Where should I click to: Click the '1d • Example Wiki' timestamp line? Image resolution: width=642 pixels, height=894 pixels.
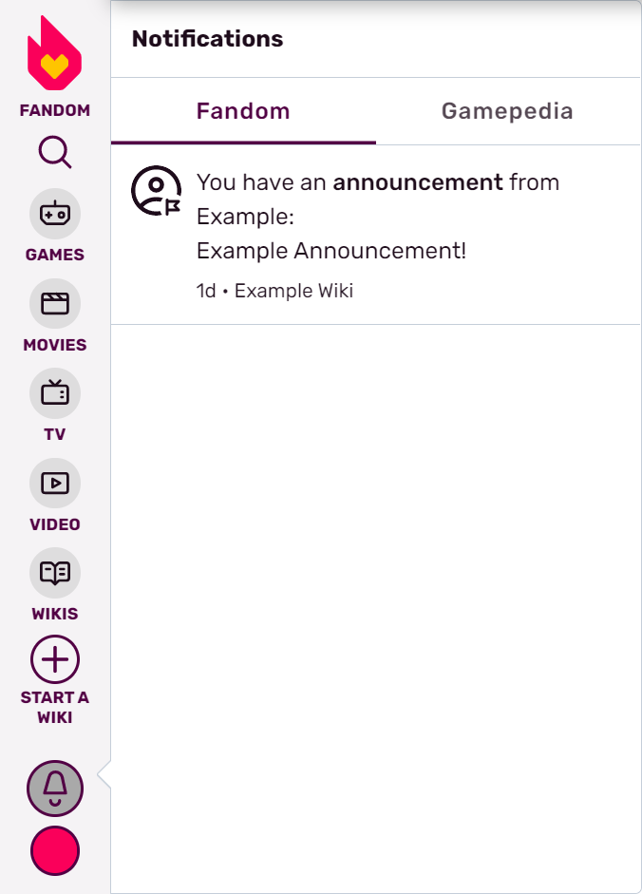[x=274, y=291]
